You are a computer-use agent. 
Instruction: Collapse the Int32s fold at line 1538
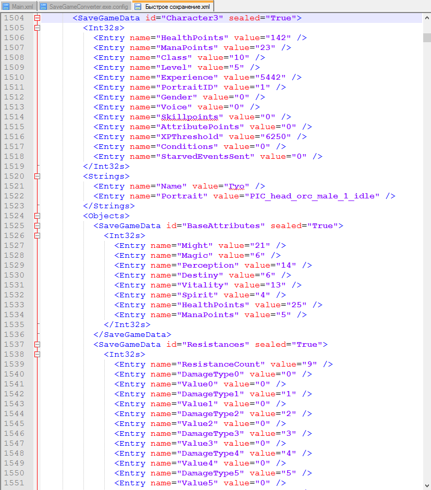click(x=37, y=354)
